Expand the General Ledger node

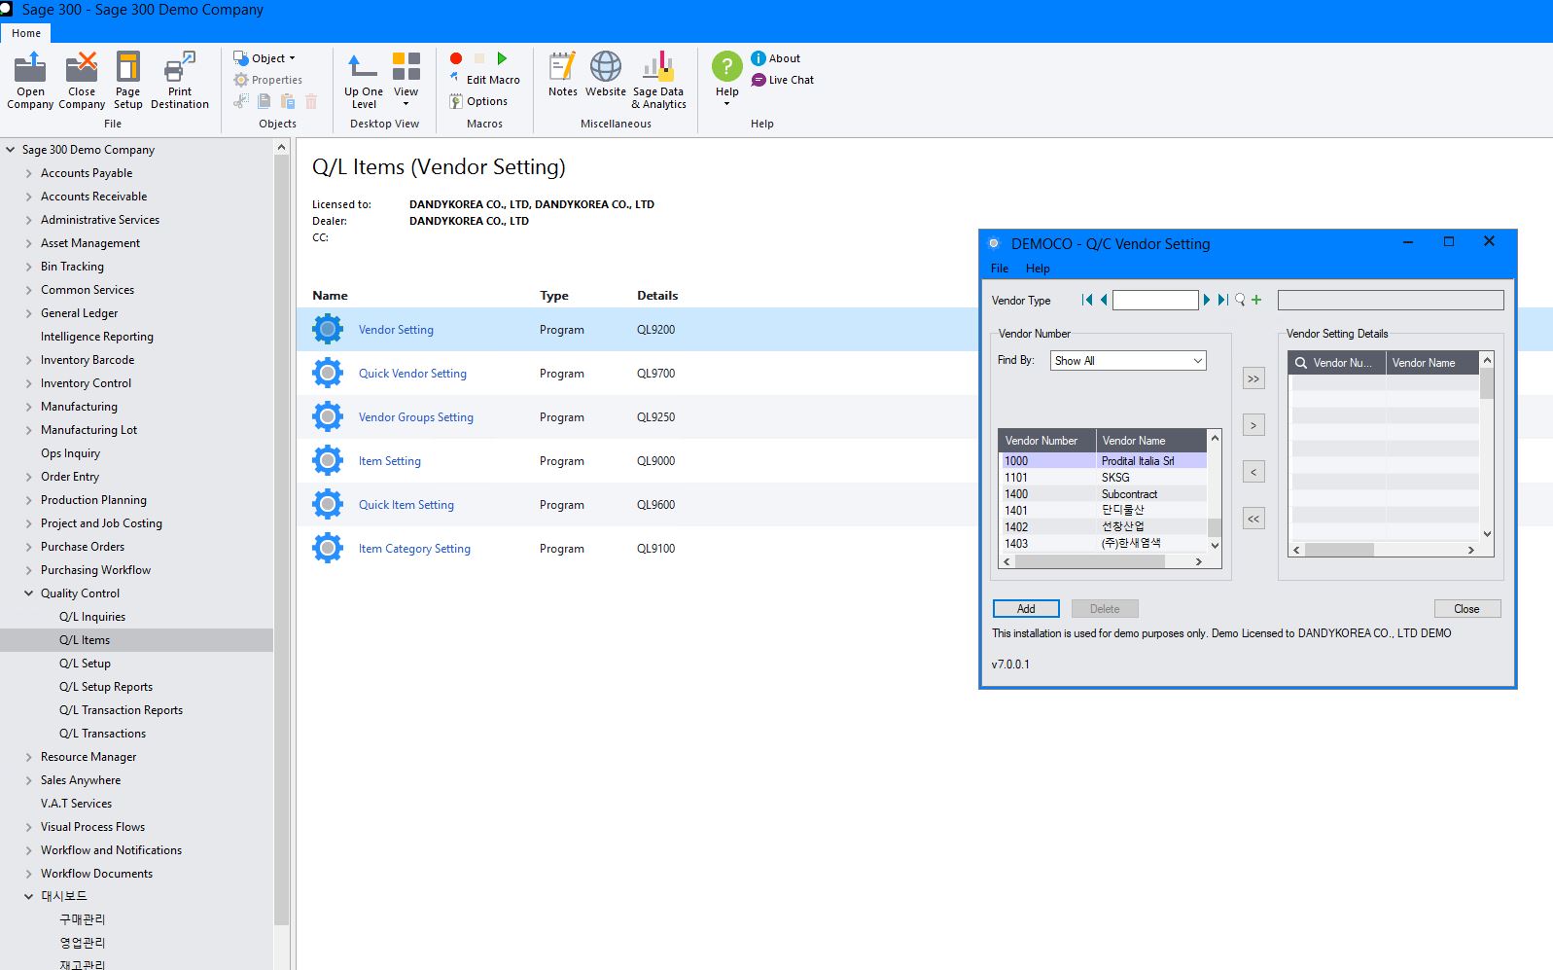coord(28,313)
